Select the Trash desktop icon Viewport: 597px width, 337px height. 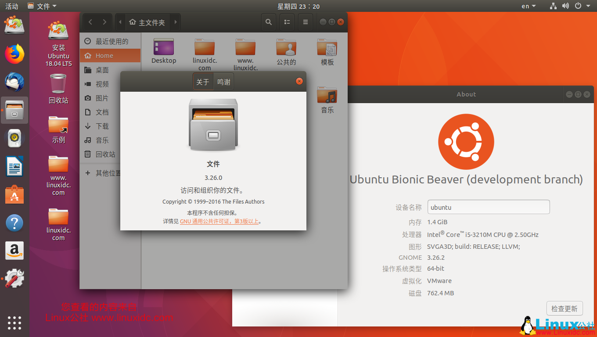58,88
